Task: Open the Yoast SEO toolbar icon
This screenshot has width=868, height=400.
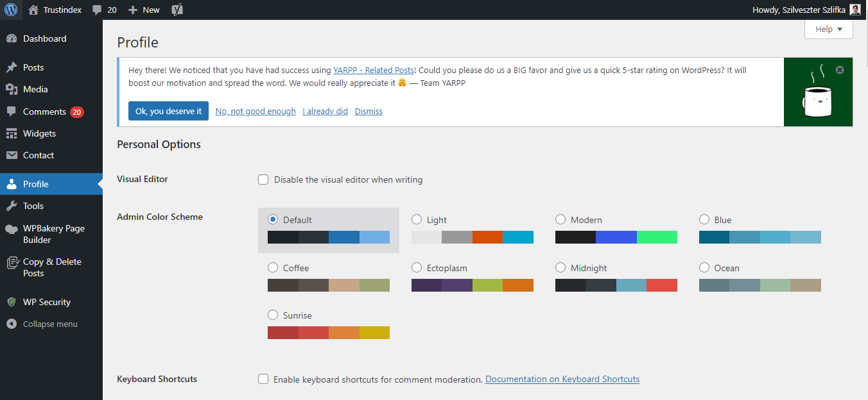Action: pos(177,10)
